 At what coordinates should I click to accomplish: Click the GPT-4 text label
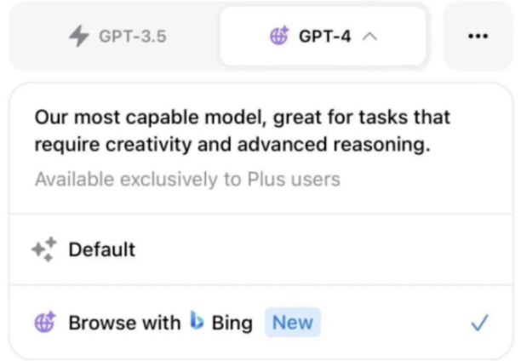point(324,37)
